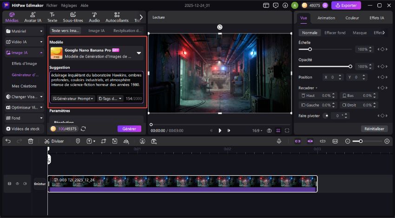Screen dimensions: 395x218
Task: Open the 16:9 aspect ratio dropdown
Action: pos(257,131)
